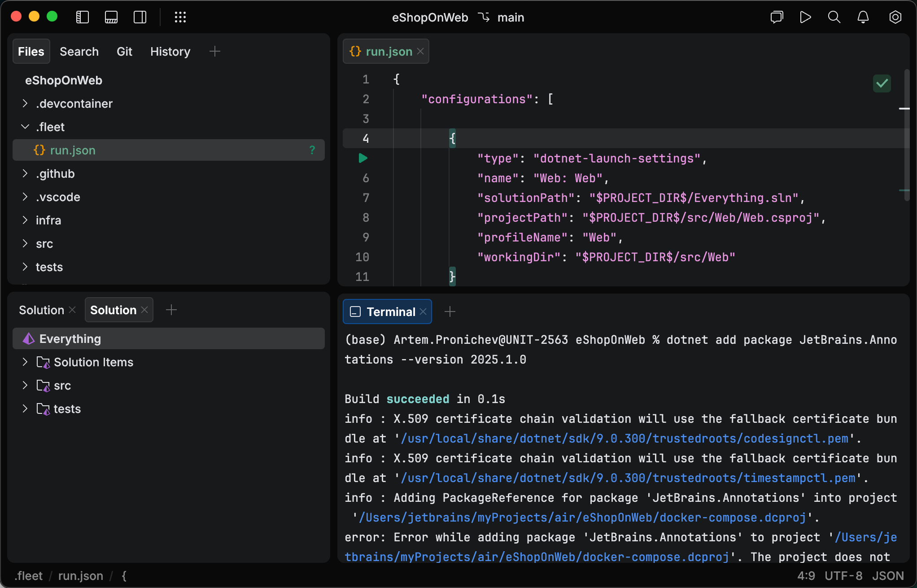917x588 pixels.
Task: Click the JSON language indicator in status bar
Action: tap(888, 576)
